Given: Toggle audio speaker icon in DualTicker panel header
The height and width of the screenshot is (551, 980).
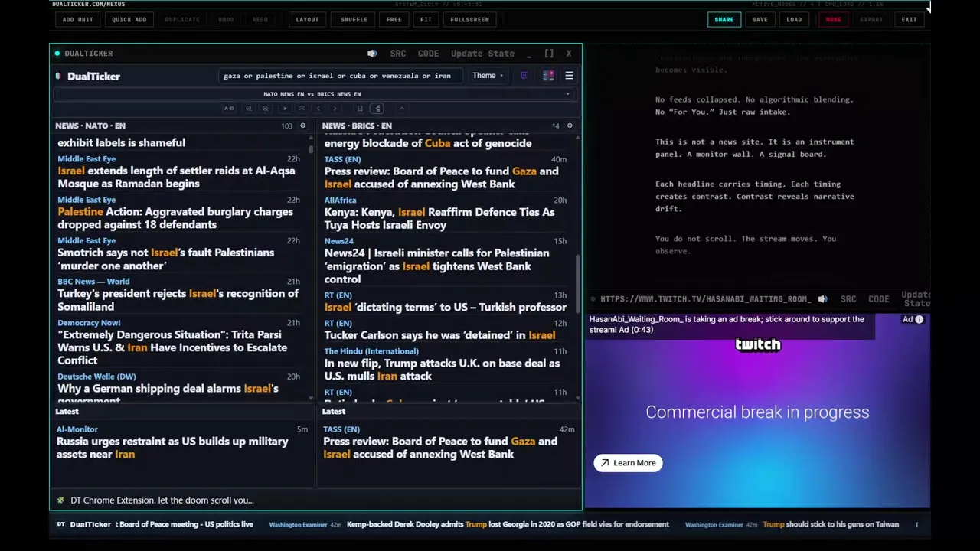Looking at the screenshot, I should pos(372,54).
